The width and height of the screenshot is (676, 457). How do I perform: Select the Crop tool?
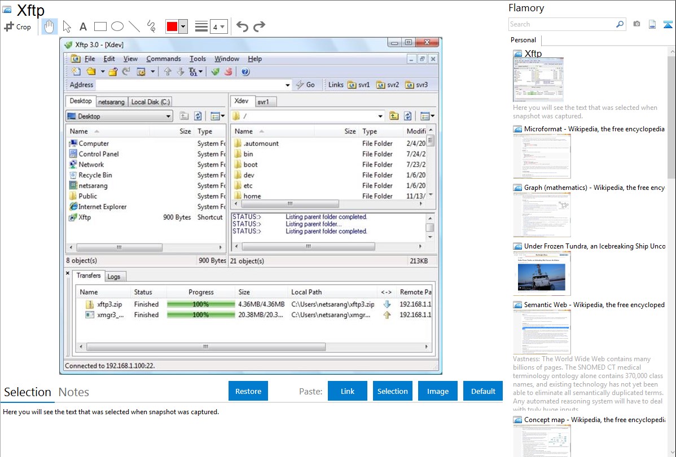pyautogui.click(x=17, y=26)
